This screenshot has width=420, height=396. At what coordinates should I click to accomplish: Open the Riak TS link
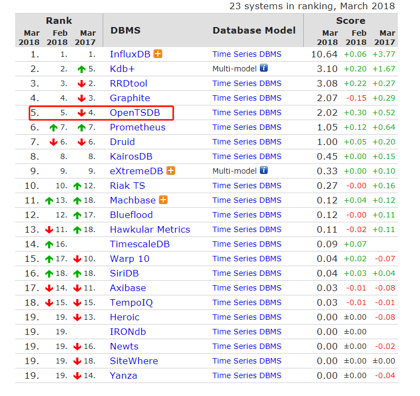click(128, 186)
